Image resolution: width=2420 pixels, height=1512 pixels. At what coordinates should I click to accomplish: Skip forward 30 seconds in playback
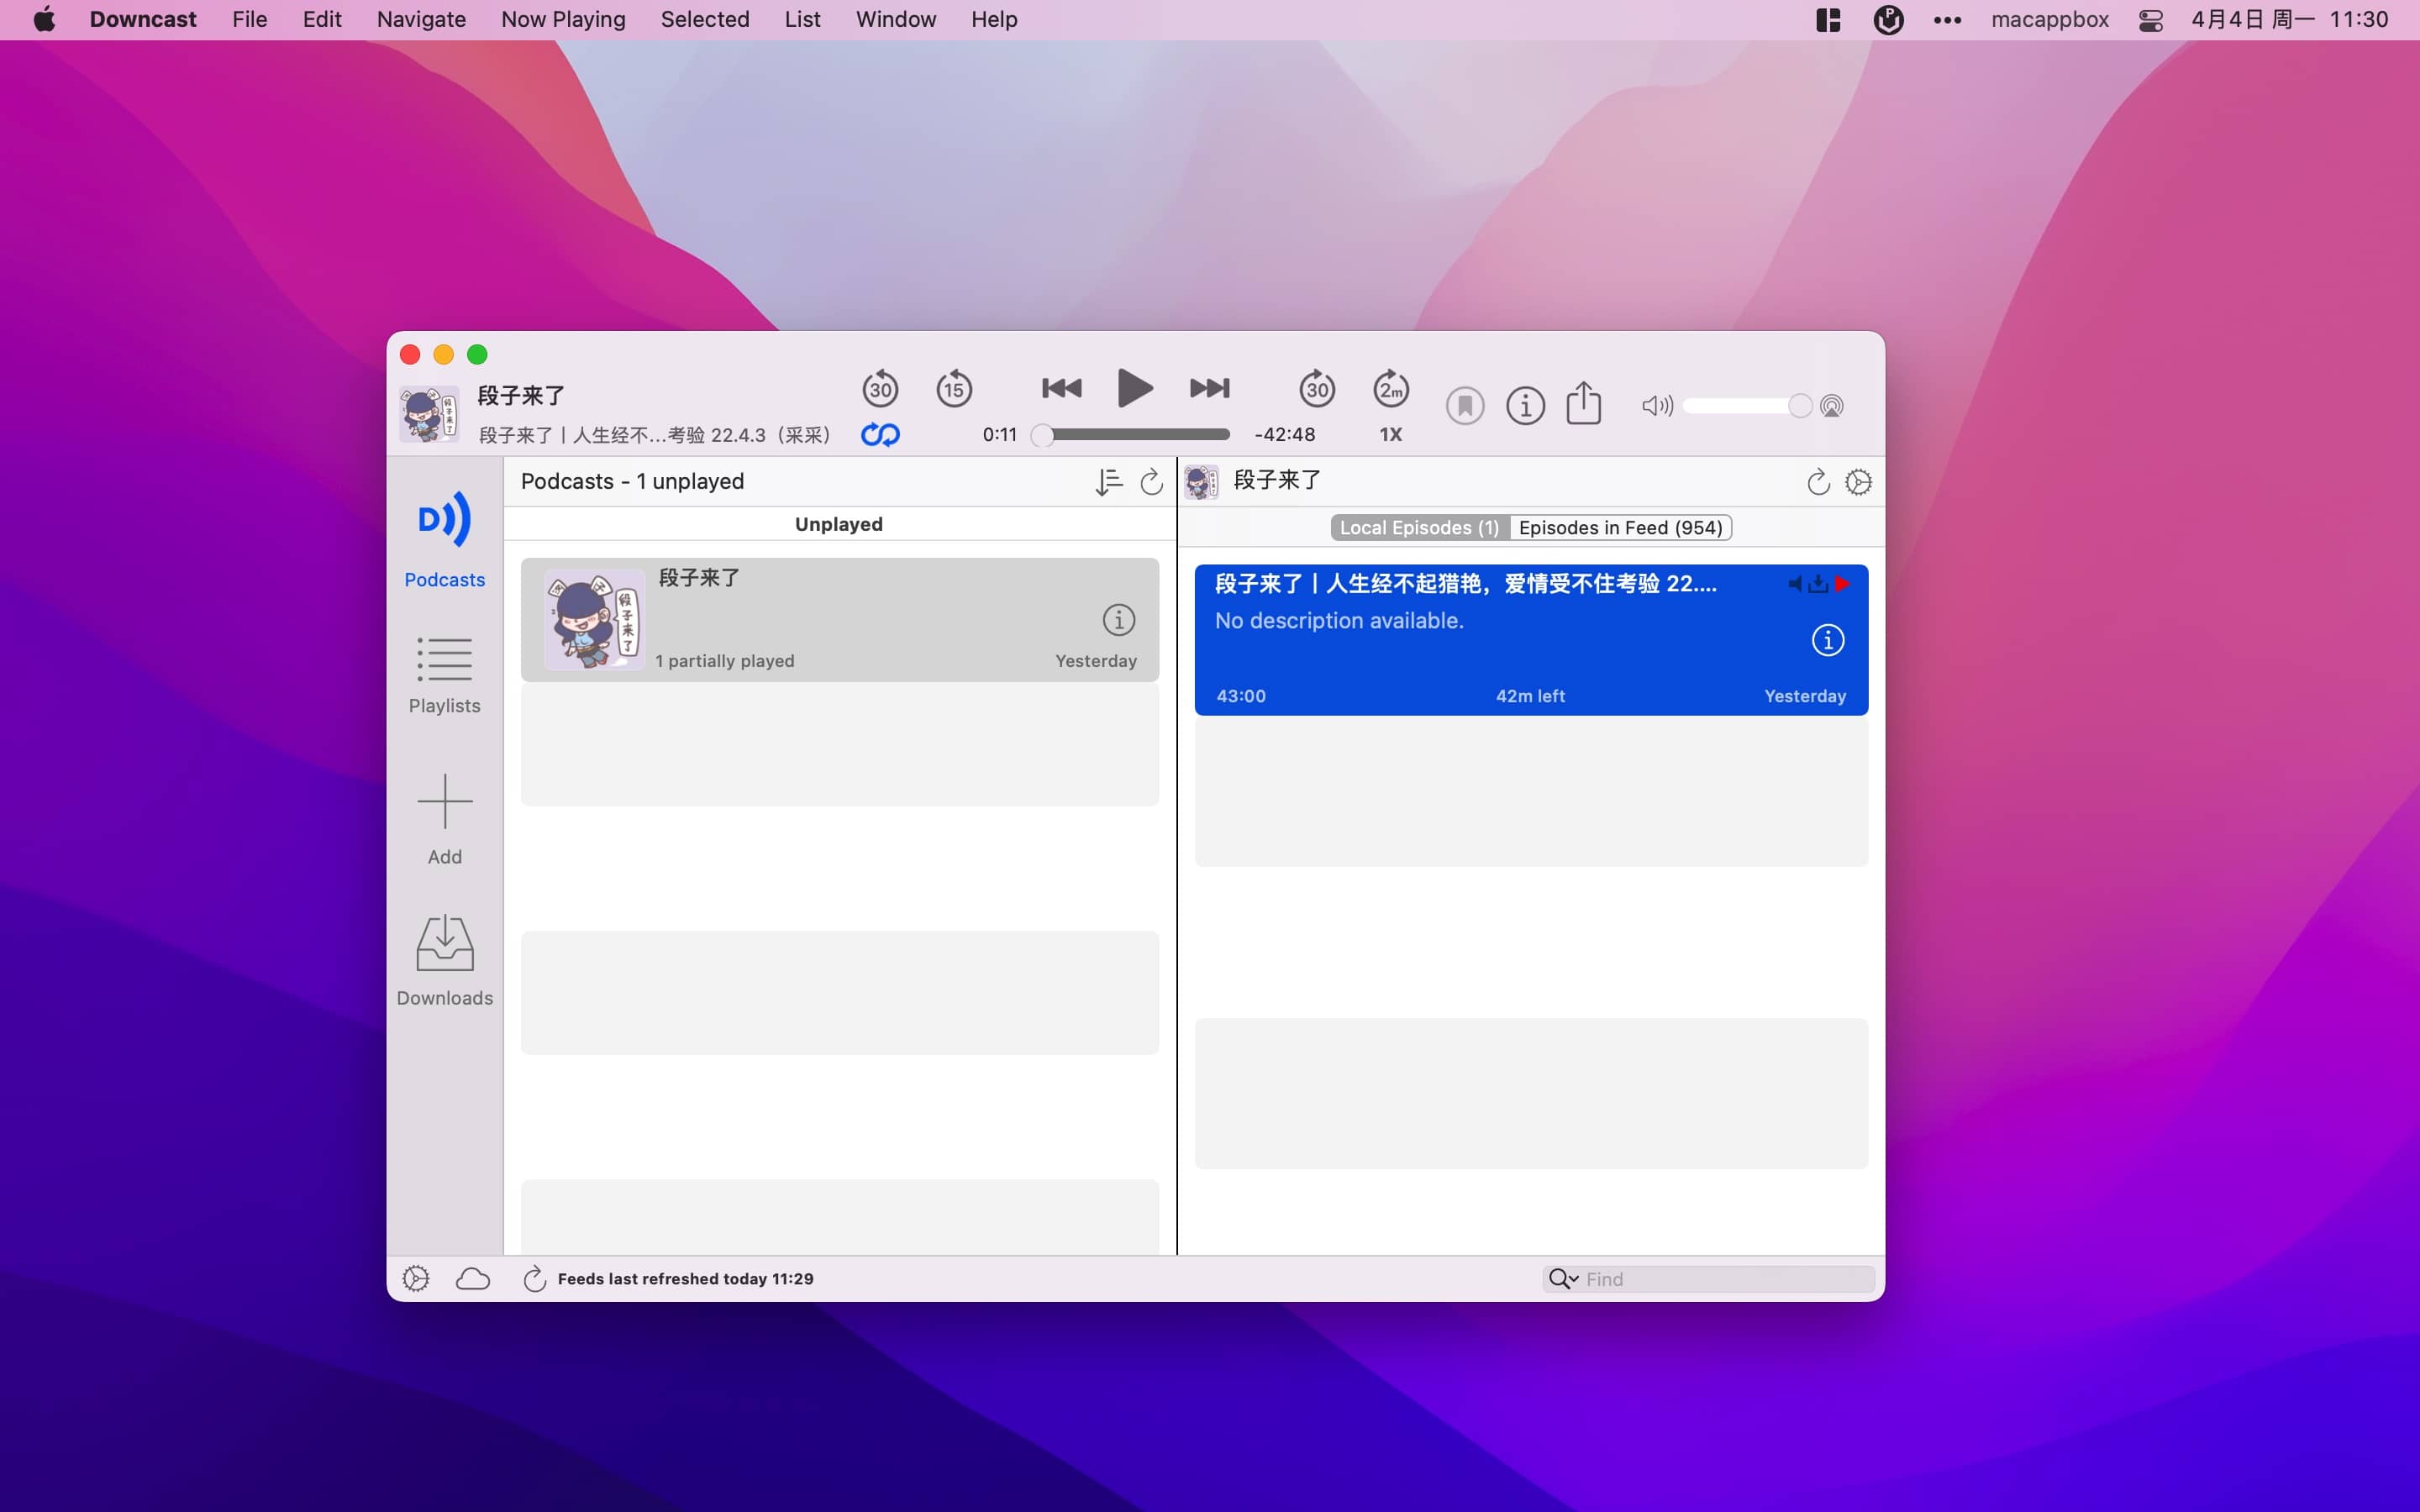[1317, 388]
